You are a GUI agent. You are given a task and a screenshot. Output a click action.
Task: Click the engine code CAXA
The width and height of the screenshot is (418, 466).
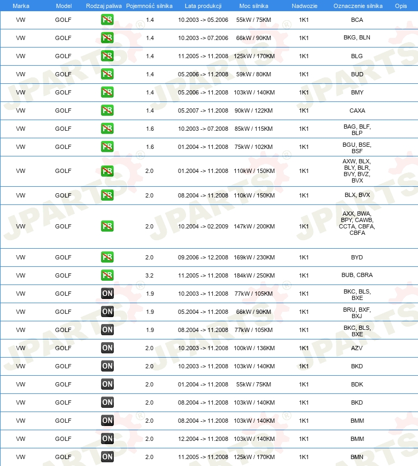pyautogui.click(x=357, y=110)
